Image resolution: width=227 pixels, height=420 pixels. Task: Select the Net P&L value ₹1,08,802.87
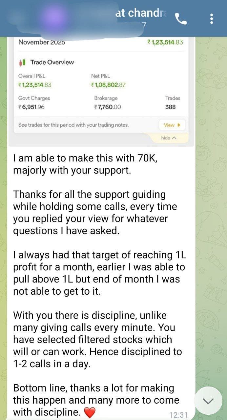tap(108, 85)
